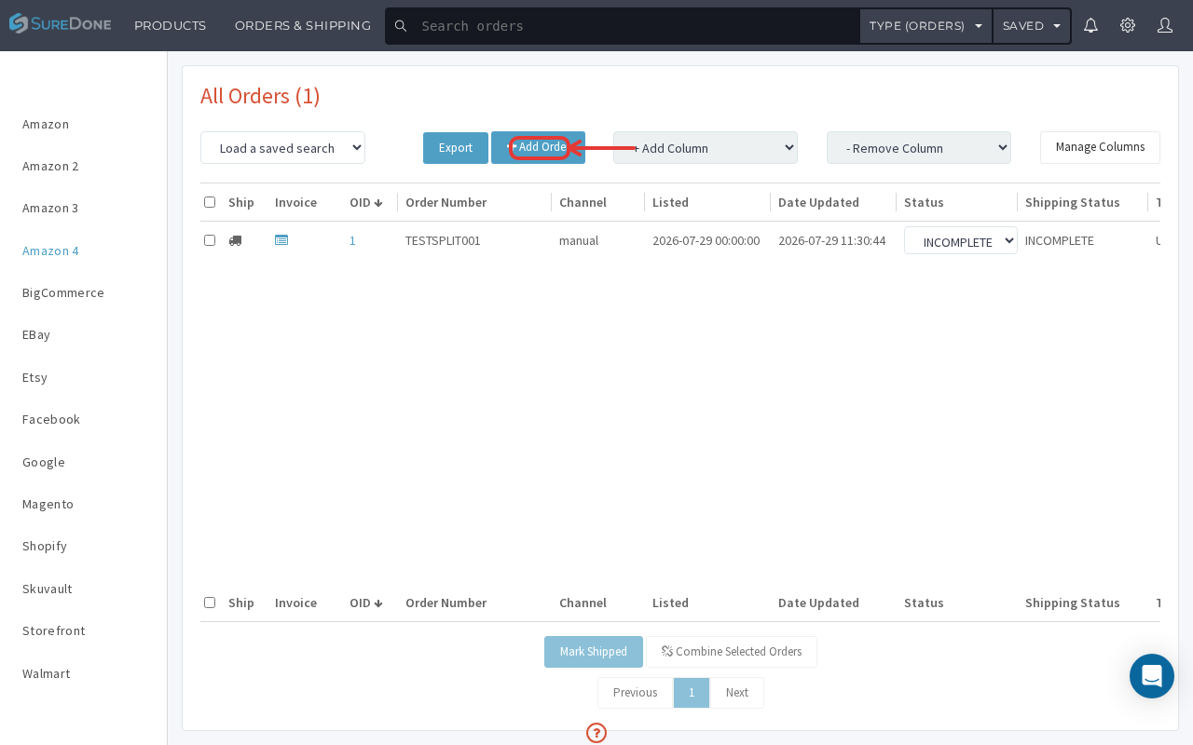Select page 1 in pagination

click(692, 693)
